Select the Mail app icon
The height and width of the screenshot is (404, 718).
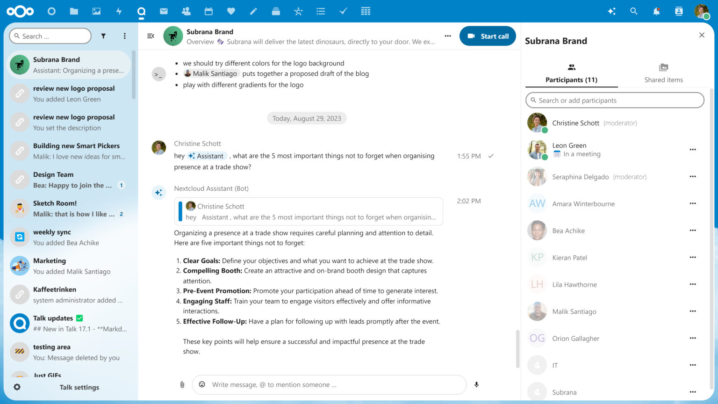point(164,11)
